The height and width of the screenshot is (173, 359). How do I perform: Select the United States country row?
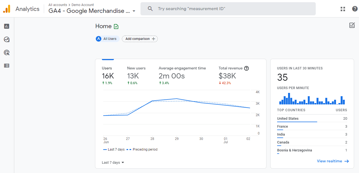point(312,119)
